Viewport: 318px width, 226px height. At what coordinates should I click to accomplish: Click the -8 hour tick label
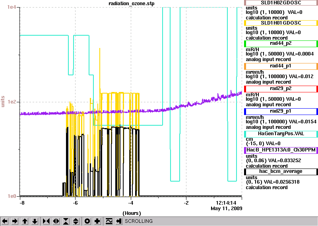(22, 203)
